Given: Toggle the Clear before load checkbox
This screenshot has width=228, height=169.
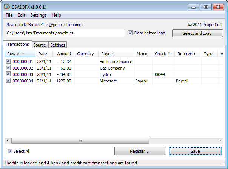Looking at the screenshot, I should coord(130,33).
